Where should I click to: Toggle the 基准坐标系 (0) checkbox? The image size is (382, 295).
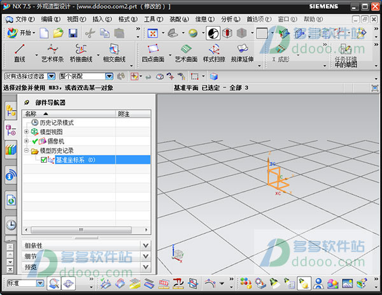tap(44, 160)
